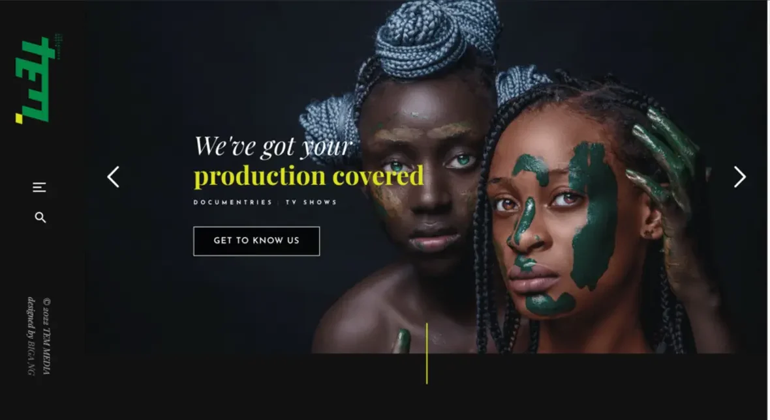Click the "We've got your" italic heading

click(273, 147)
